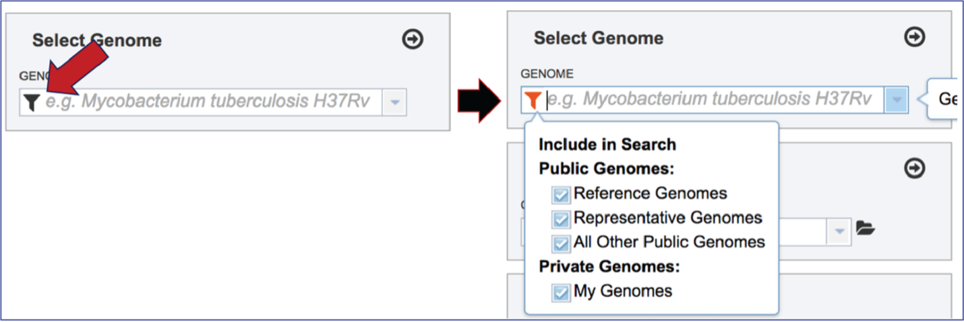Screen dimensions: 964x322
Task: Toggle My Genomes checkbox
Action: click(x=561, y=293)
